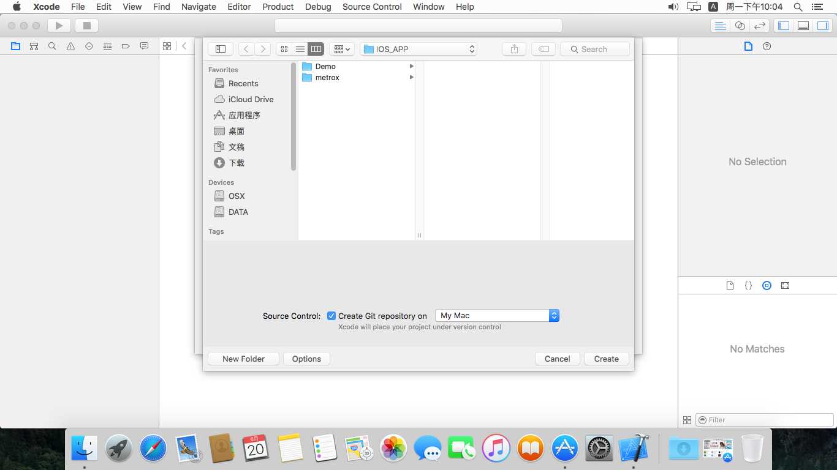Select the Demo folder

coord(357,66)
